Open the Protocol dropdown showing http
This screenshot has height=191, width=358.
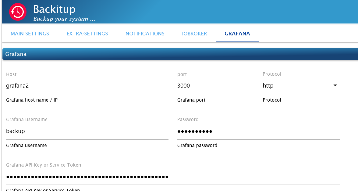point(301,86)
